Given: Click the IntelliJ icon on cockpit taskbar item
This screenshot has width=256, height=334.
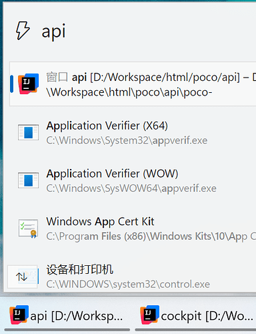Looking at the screenshot, I should (150, 315).
